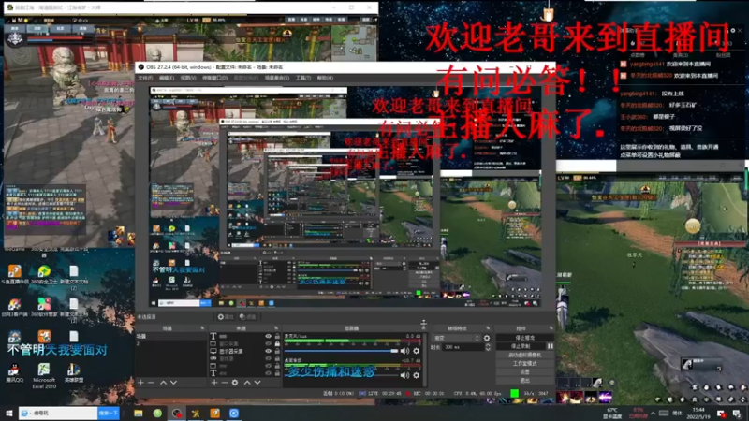Screen dimensions: 749x421
Task: Remove selected scene with the minus icon
Action: pyautogui.click(x=151, y=383)
